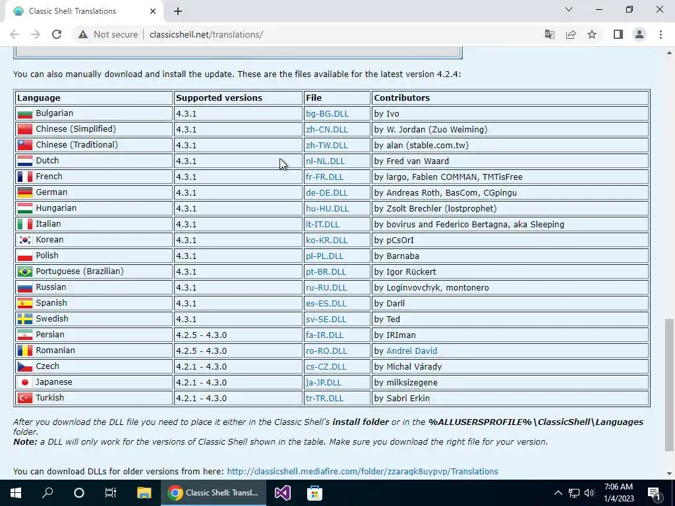The width and height of the screenshot is (675, 506).
Task: Open the Chrome profile avatar
Action: click(639, 34)
